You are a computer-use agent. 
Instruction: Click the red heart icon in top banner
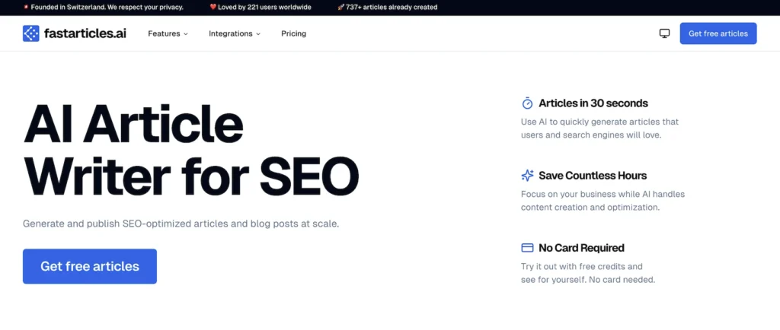(213, 8)
